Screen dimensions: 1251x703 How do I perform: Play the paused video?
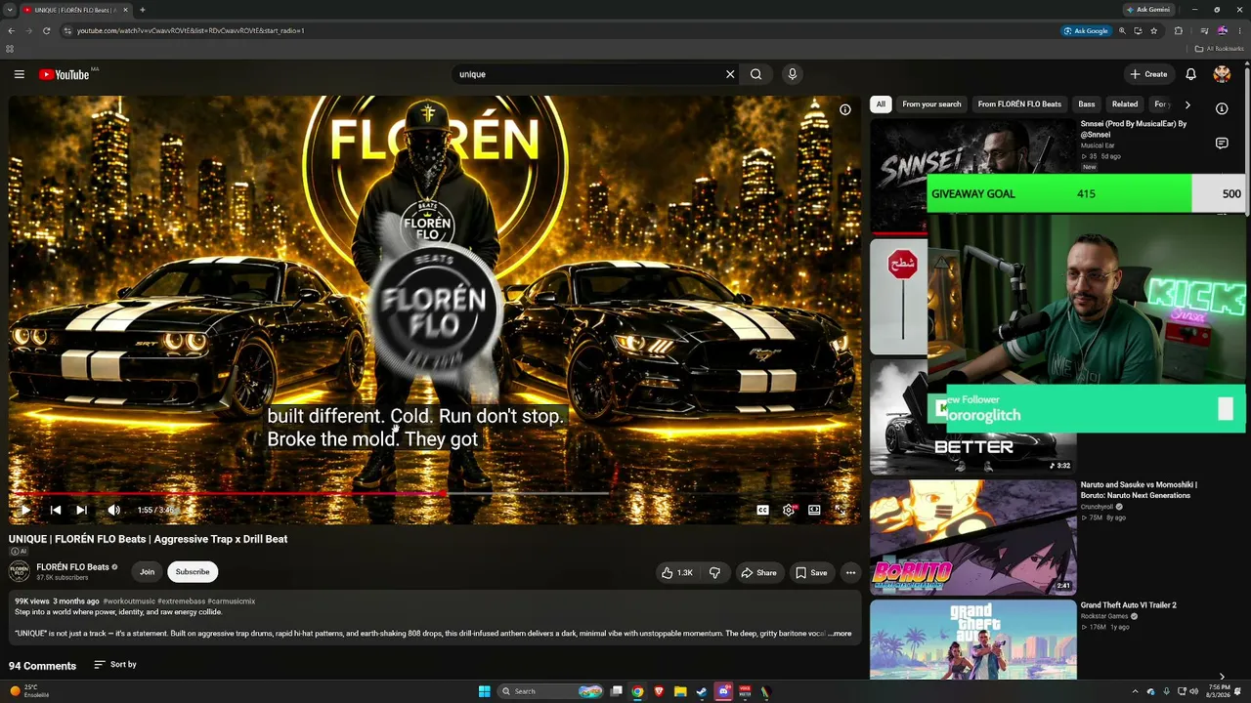tap(25, 510)
